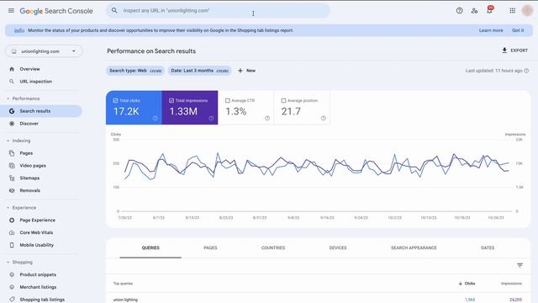The height and width of the screenshot is (303, 538).
Task: Switch to the Pages tab
Action: [210, 247]
